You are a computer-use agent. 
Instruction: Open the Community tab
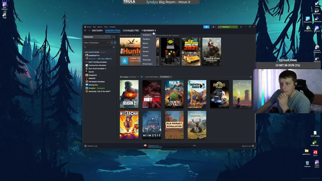point(131,30)
